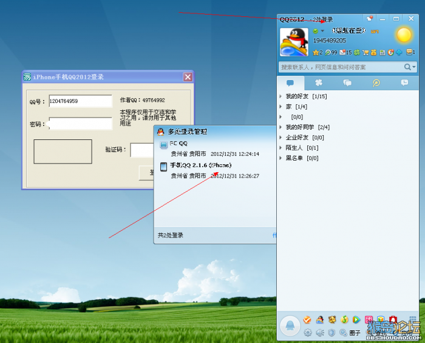Open app manager grid icon
425x343 pixels.
click(x=412, y=319)
